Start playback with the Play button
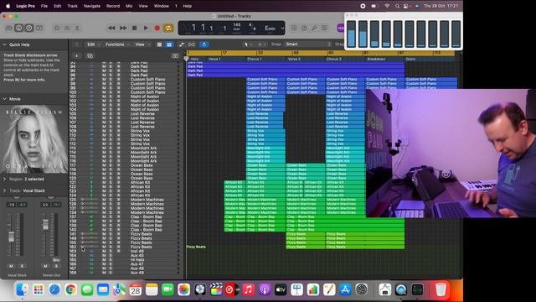 click(146, 28)
